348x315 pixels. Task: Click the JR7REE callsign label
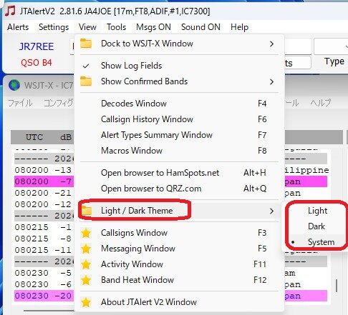coord(37,46)
